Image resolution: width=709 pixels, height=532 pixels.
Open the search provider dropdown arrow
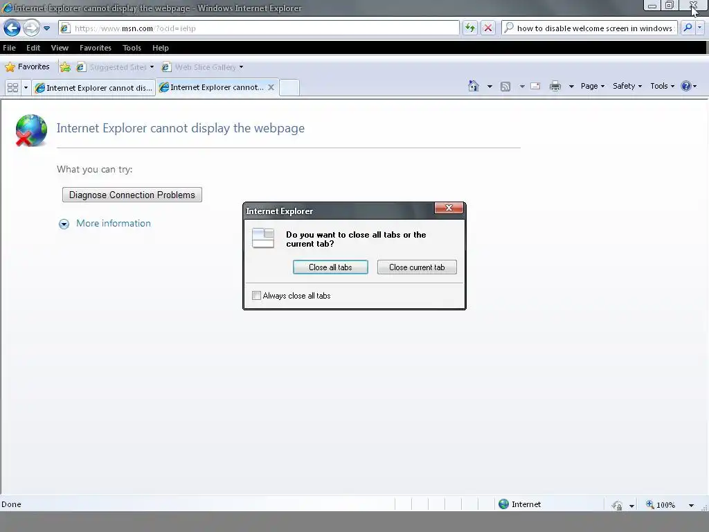700,28
